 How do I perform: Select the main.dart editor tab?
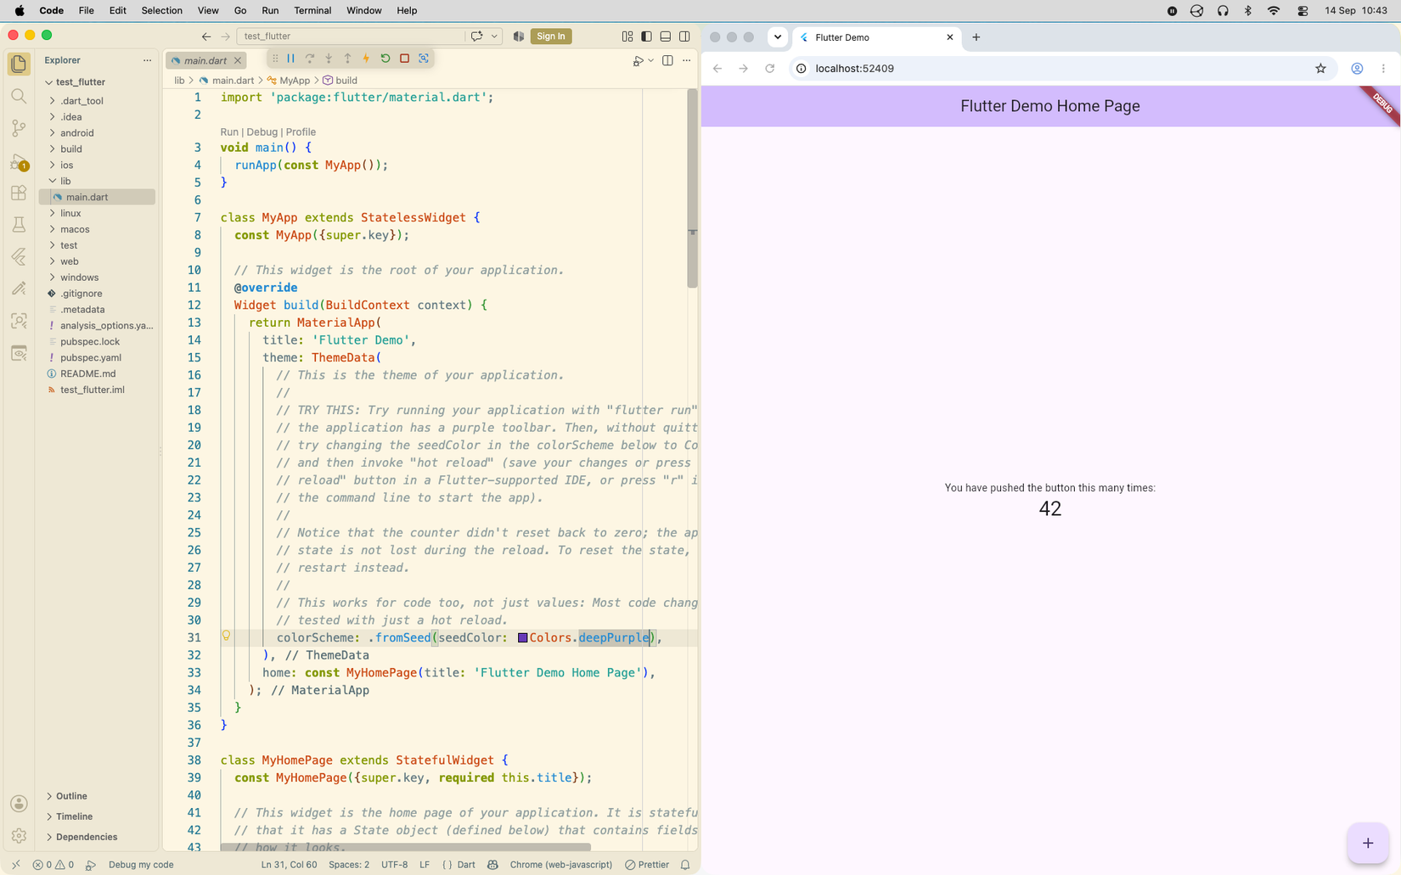point(205,60)
